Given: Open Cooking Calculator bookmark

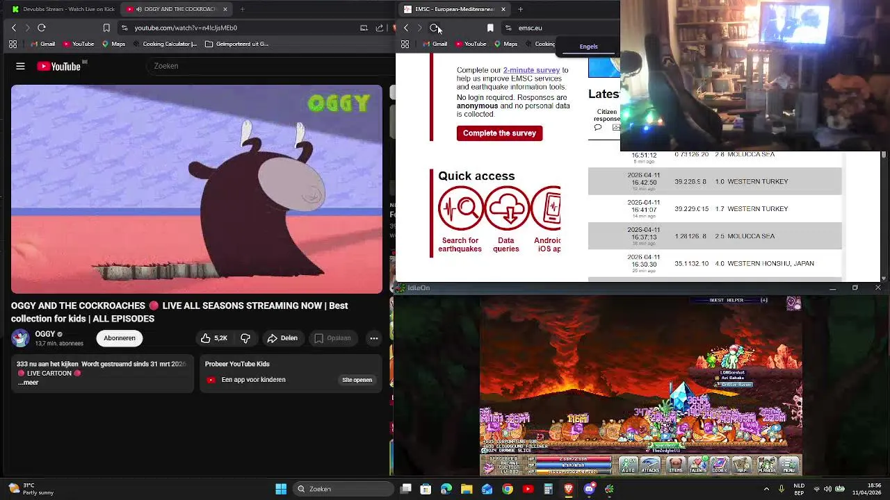Looking at the screenshot, I should click(164, 44).
